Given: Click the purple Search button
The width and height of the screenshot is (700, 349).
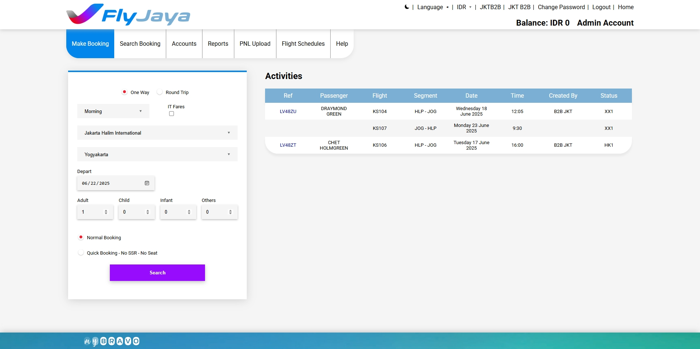Looking at the screenshot, I should (x=157, y=273).
